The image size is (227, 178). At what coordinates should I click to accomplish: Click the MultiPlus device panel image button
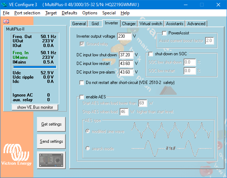click(x=51, y=160)
